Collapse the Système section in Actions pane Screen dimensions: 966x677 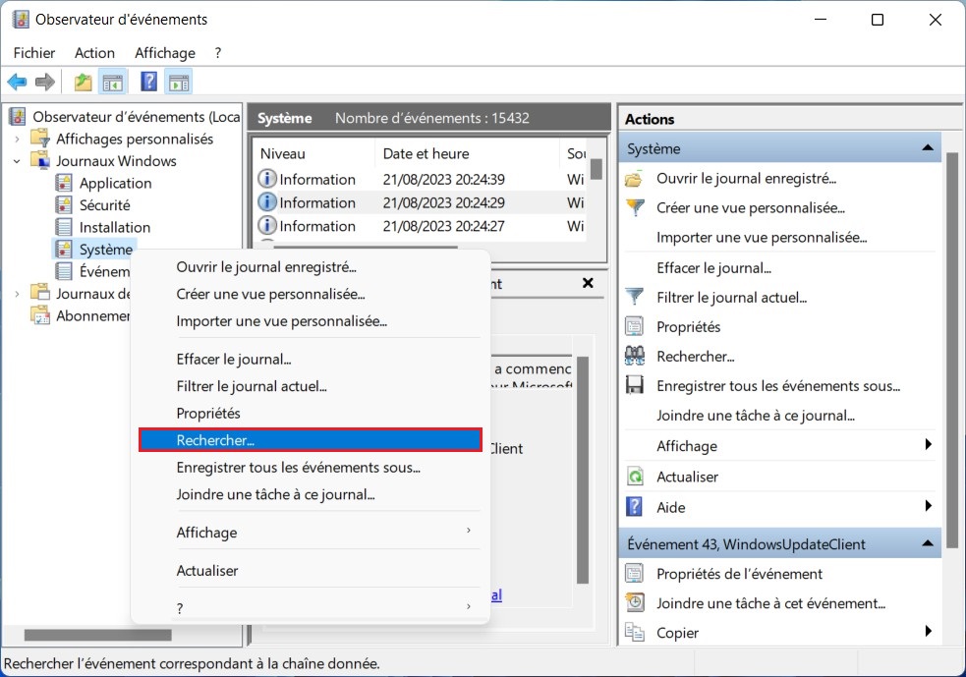coord(927,148)
